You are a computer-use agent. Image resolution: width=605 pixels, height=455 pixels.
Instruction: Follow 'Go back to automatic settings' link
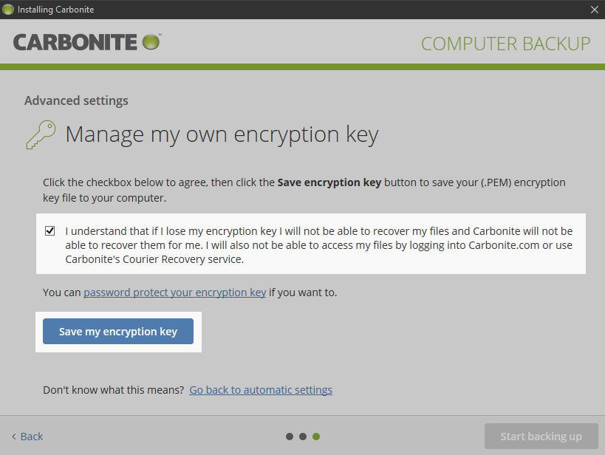[261, 390]
